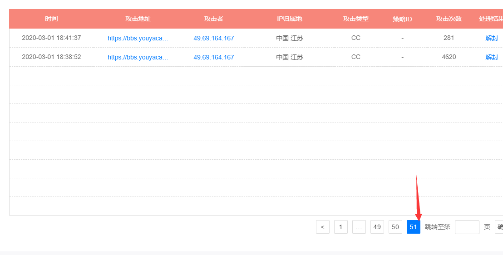This screenshot has width=503, height=255.
Task: Select timestamp 2020-03-01 18:38:52
Action: pyautogui.click(x=51, y=57)
